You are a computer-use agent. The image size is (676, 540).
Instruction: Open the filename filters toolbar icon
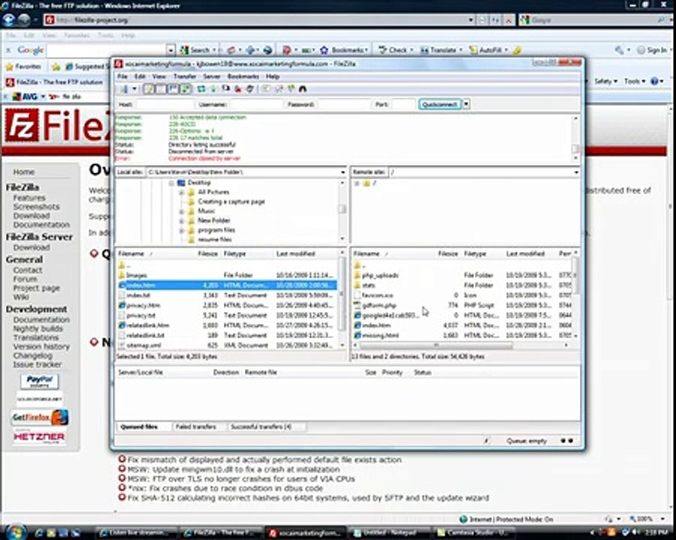266,88
